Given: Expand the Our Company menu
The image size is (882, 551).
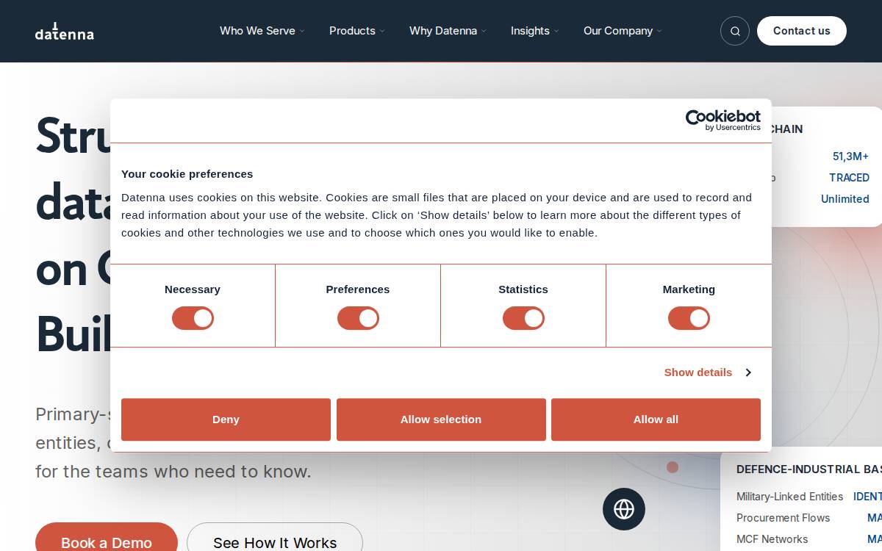Looking at the screenshot, I should 623,31.
